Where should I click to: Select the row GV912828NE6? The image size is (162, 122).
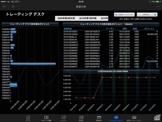(x=111, y=64)
